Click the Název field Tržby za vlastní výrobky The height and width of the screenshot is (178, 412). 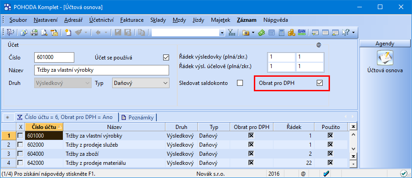click(x=102, y=70)
